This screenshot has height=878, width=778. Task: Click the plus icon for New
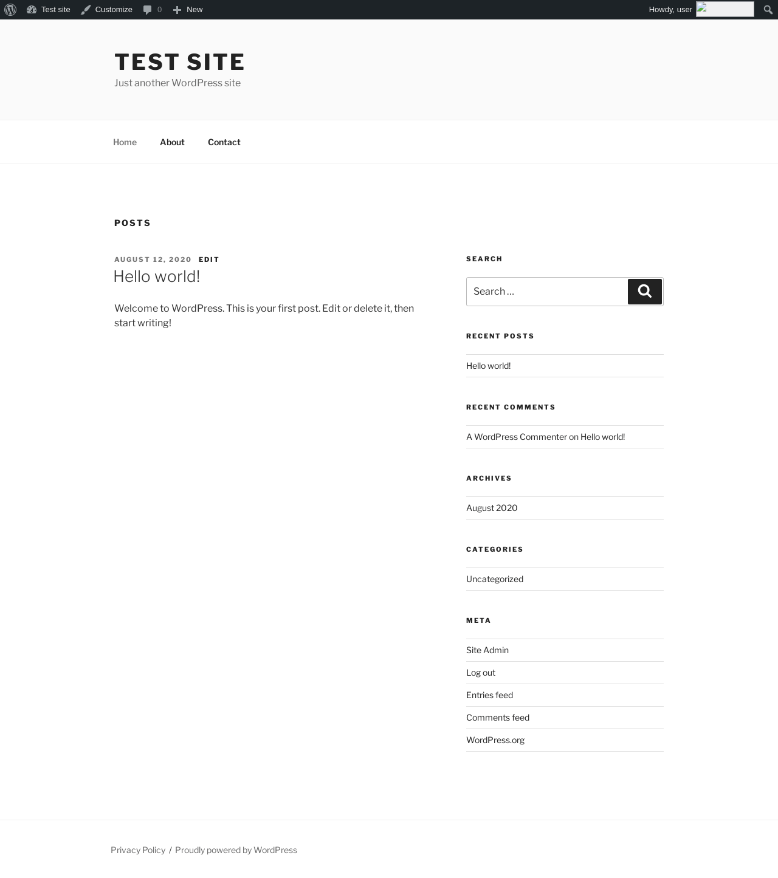pyautogui.click(x=177, y=10)
